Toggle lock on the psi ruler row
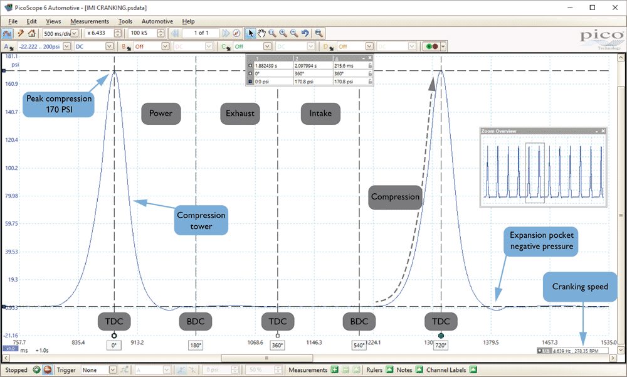 coord(370,82)
